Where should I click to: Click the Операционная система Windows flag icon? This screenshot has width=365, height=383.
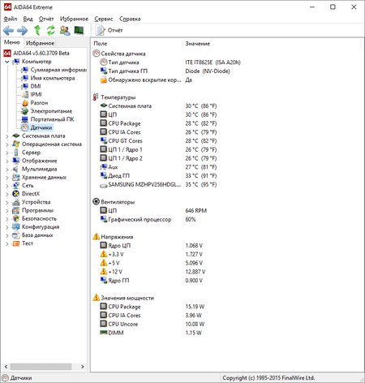16,144
